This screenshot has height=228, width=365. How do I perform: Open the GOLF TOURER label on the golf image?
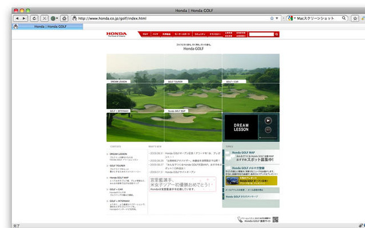[176, 82]
